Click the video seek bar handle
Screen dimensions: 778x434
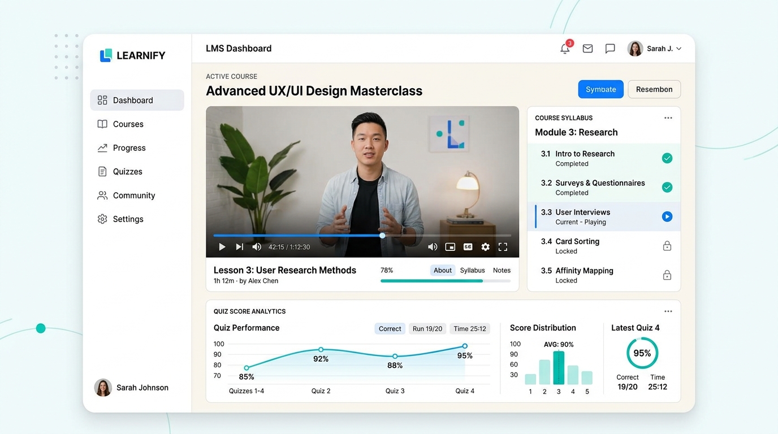click(x=382, y=235)
